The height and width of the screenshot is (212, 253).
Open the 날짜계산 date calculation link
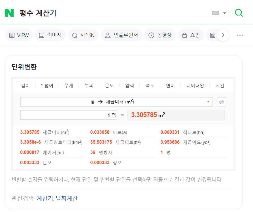pos(67,198)
